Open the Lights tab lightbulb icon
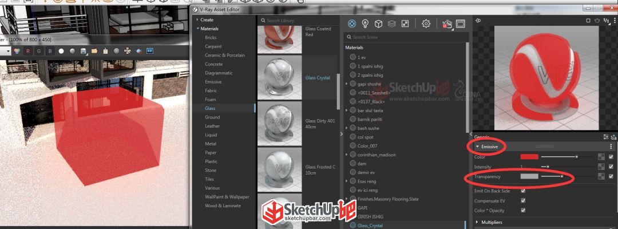Image resolution: width=618 pixels, height=229 pixels. point(365,23)
